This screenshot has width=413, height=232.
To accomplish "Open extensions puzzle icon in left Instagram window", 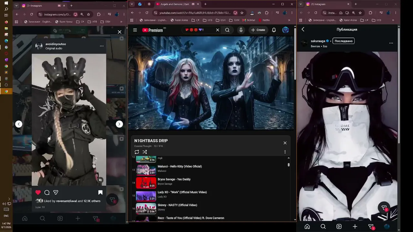I will tap(99, 15).
